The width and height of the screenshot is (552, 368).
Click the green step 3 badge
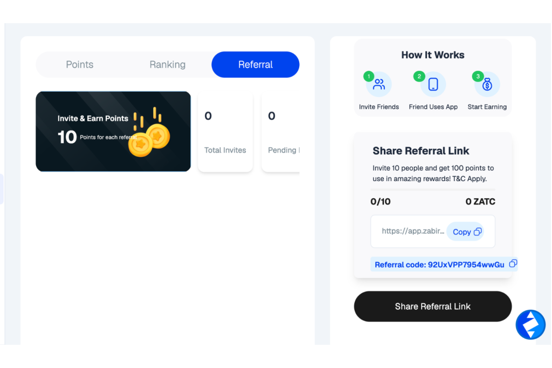pos(478,76)
